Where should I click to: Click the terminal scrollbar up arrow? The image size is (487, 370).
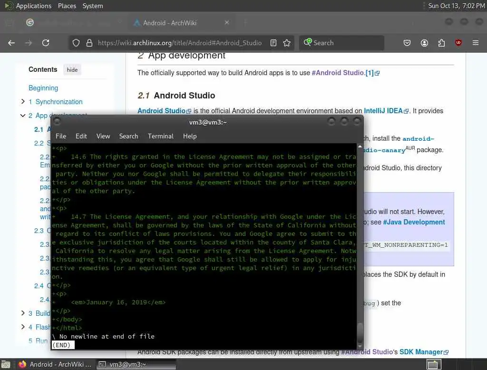[360, 146]
